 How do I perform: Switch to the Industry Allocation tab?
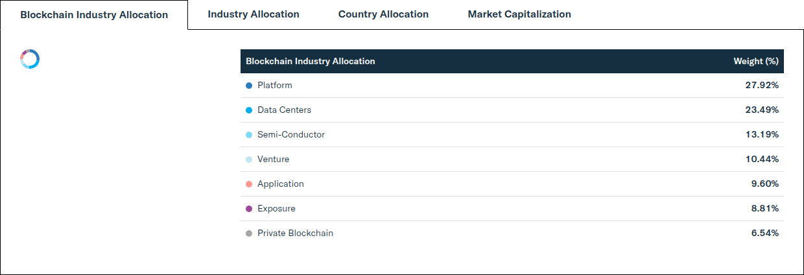254,14
